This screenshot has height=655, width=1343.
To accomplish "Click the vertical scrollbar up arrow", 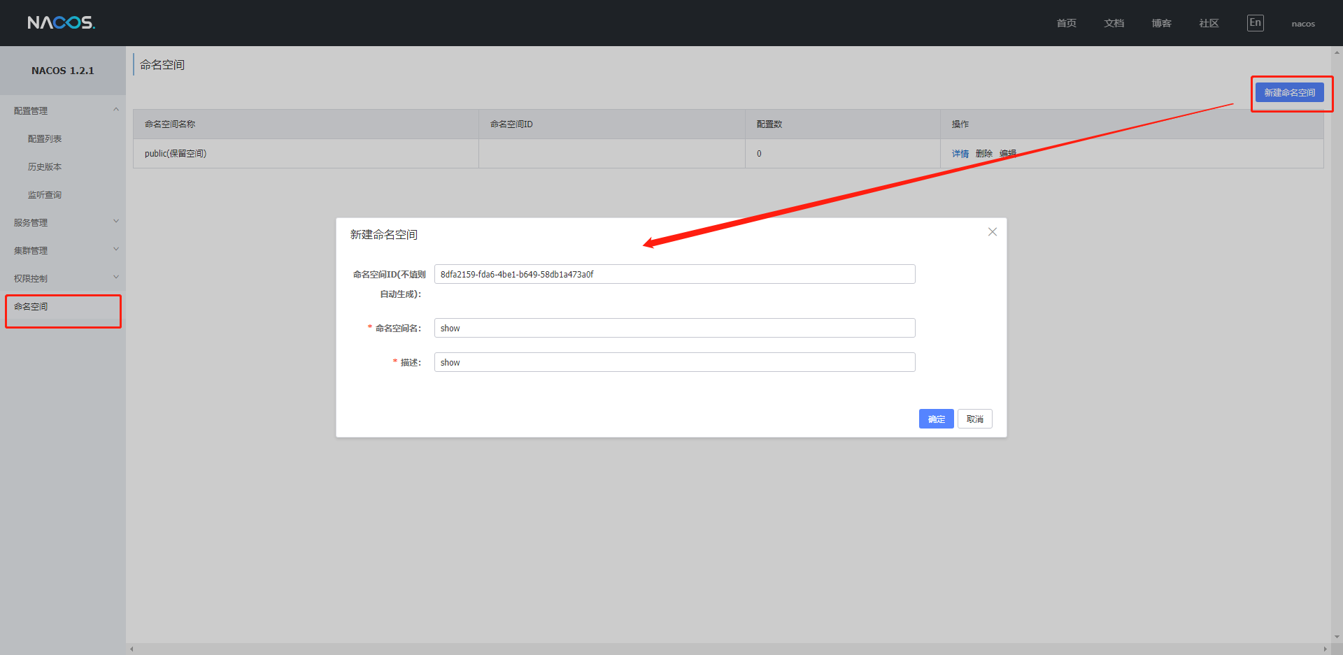I will click(1337, 52).
